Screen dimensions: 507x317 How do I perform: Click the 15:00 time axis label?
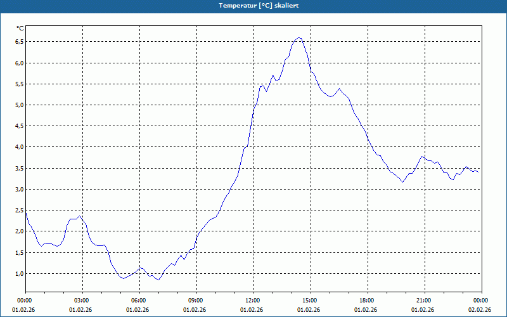point(311,301)
